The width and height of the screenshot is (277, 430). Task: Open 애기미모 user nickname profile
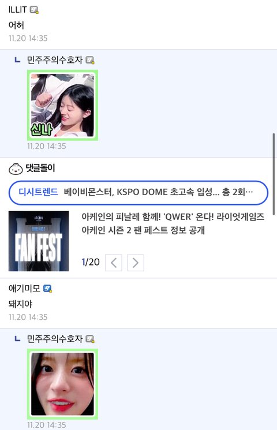[24, 288]
